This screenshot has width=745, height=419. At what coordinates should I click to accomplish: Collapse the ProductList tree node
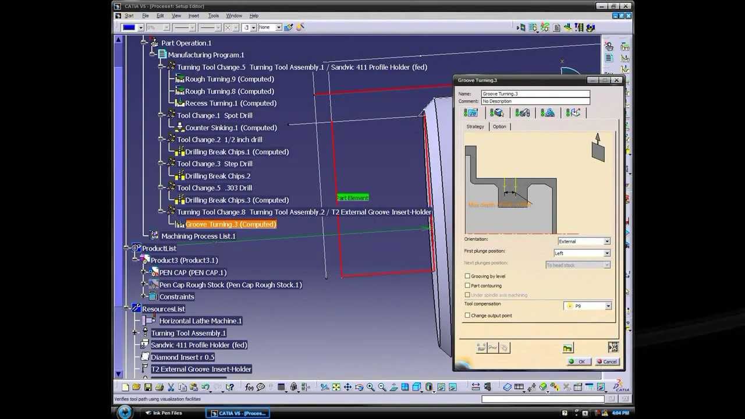point(126,248)
